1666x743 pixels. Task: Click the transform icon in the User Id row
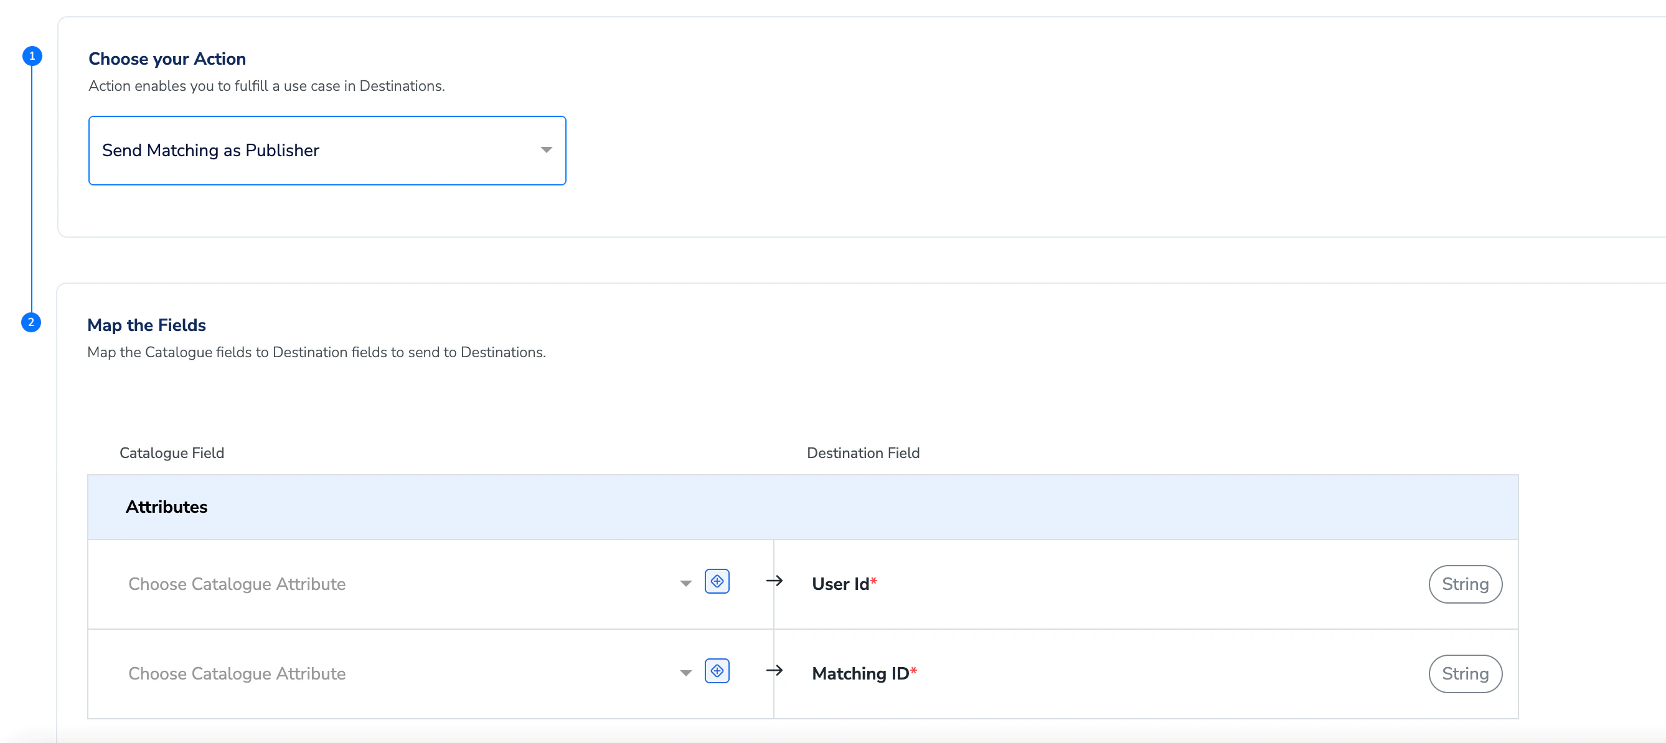717,581
